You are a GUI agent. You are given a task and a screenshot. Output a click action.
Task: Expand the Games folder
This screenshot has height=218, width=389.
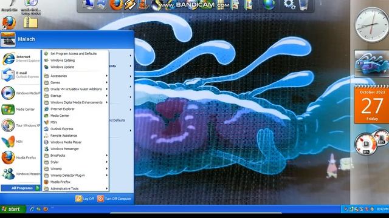(x=75, y=82)
